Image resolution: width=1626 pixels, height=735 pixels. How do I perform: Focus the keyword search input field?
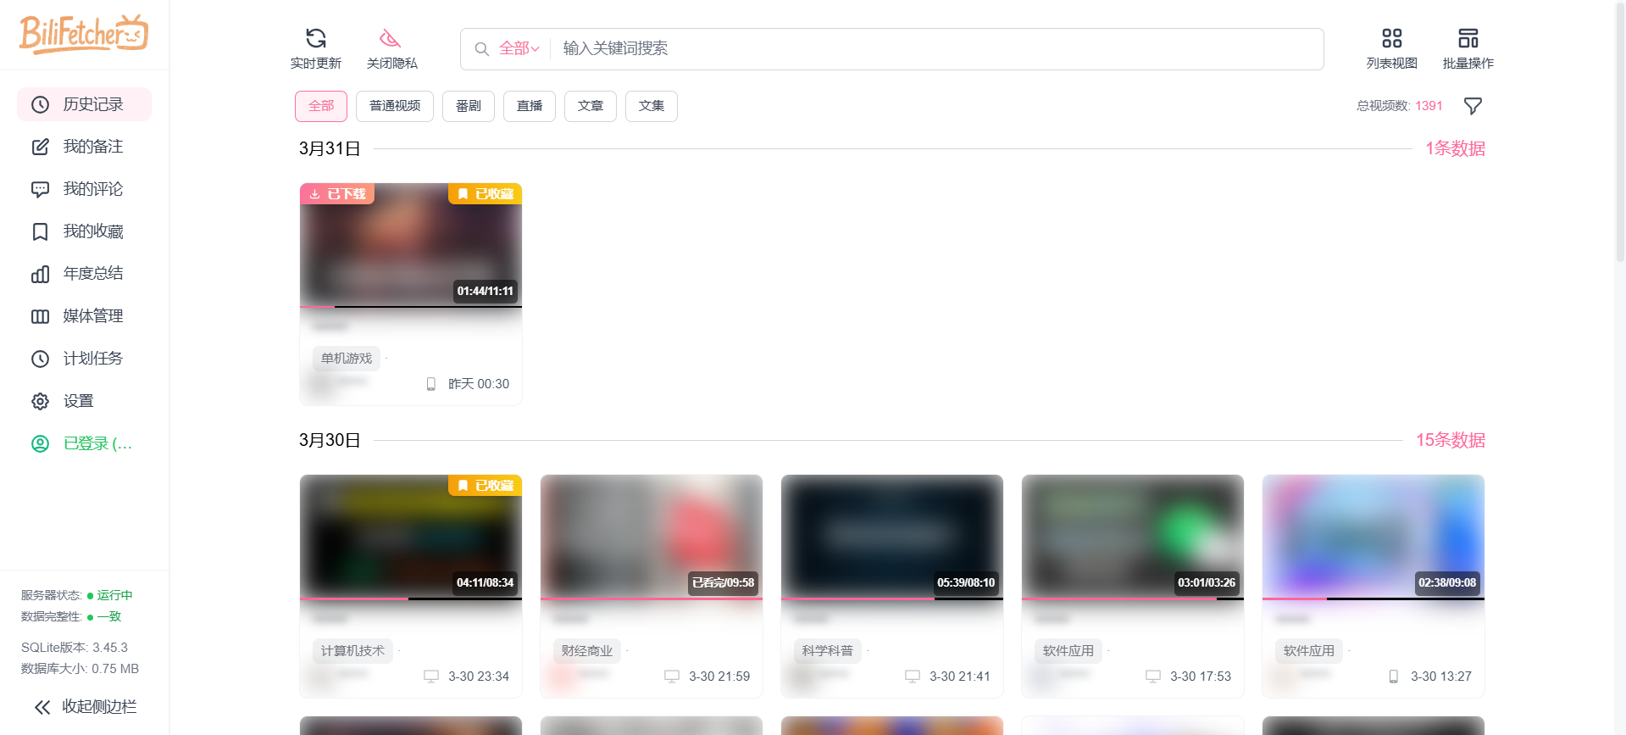click(x=932, y=48)
